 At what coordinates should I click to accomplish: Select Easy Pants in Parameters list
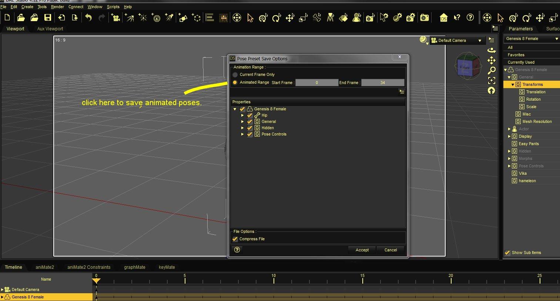[529, 144]
